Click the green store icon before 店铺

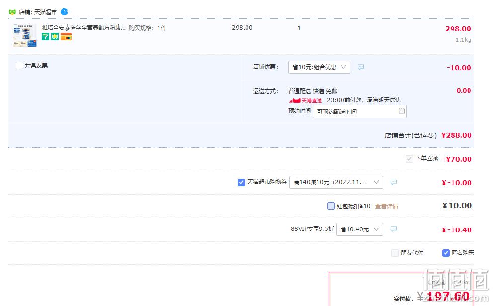click(12, 12)
